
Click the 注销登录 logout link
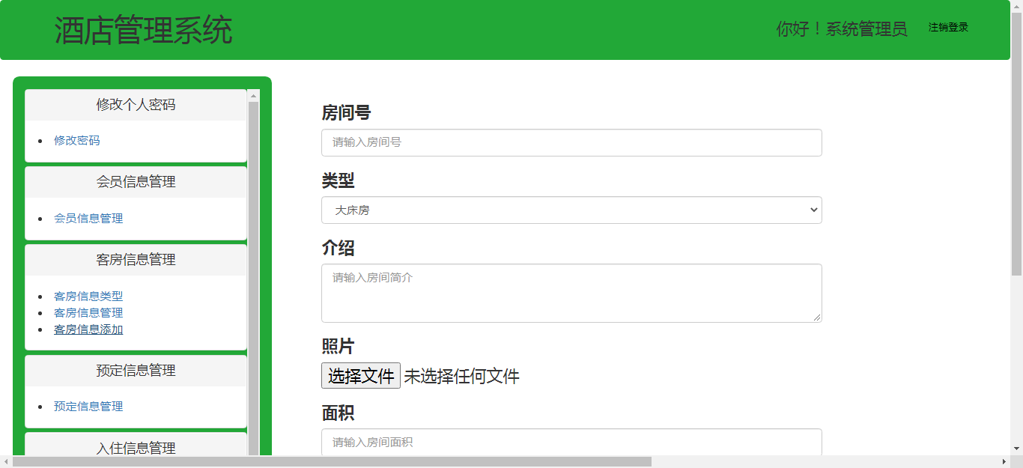coord(948,28)
